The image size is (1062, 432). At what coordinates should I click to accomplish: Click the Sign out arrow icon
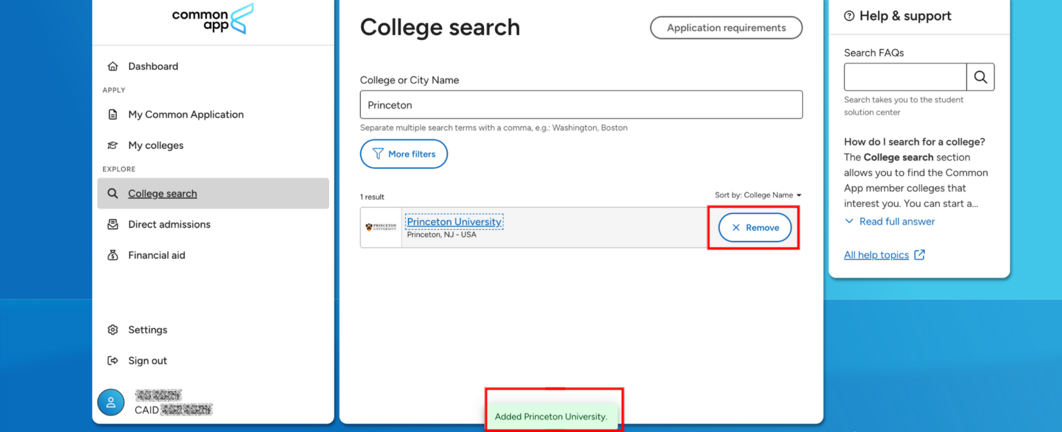113,361
